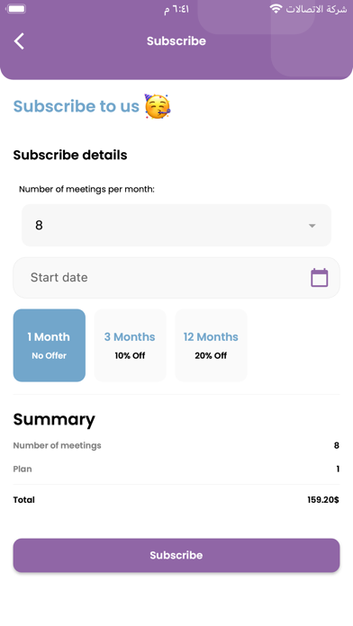Tap the Number of meetings summary row
The image size is (353, 626).
click(x=176, y=445)
